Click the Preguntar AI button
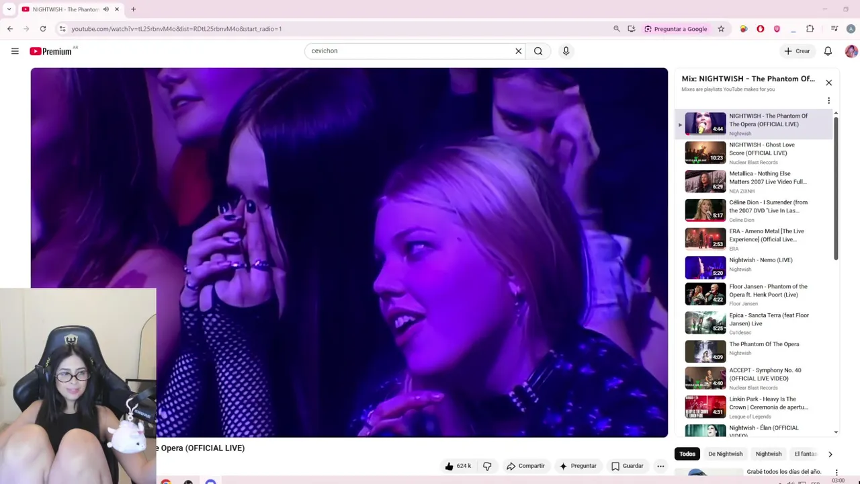 tap(577, 466)
